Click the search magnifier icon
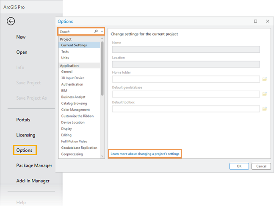 [x=96, y=31]
